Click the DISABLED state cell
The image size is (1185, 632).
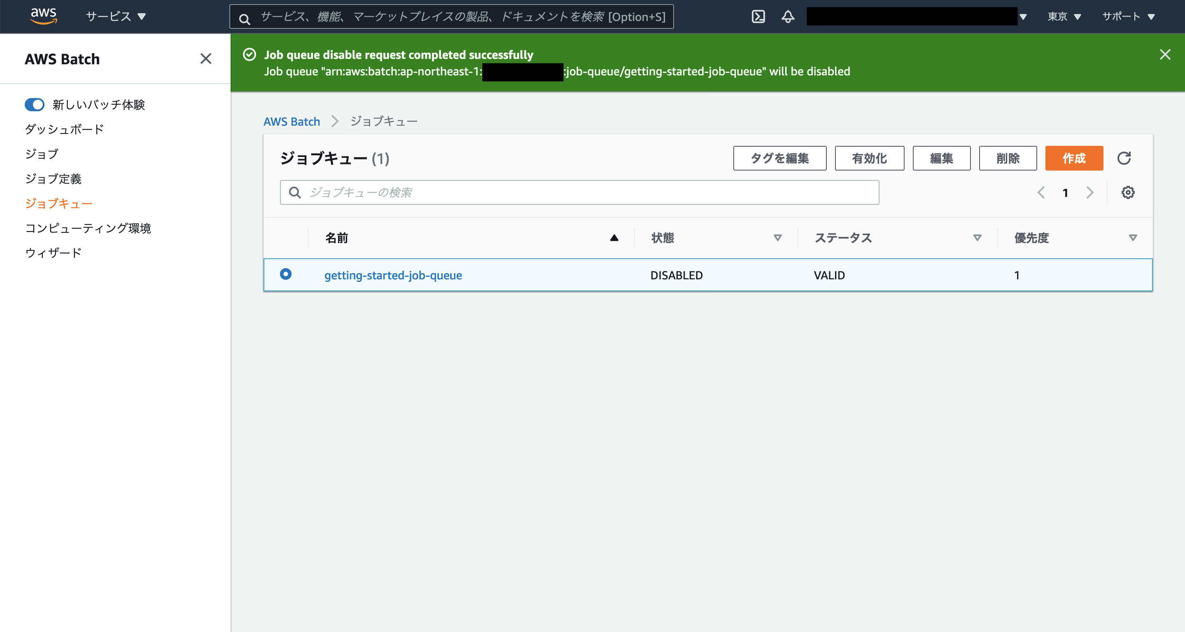pyautogui.click(x=676, y=275)
